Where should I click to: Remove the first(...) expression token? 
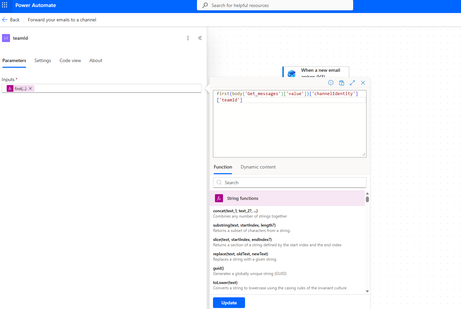pyautogui.click(x=30, y=88)
